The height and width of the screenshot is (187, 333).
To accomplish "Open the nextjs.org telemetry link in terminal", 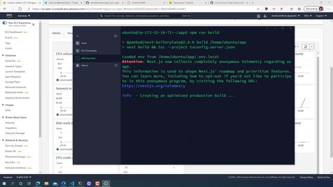I will click(x=153, y=86).
